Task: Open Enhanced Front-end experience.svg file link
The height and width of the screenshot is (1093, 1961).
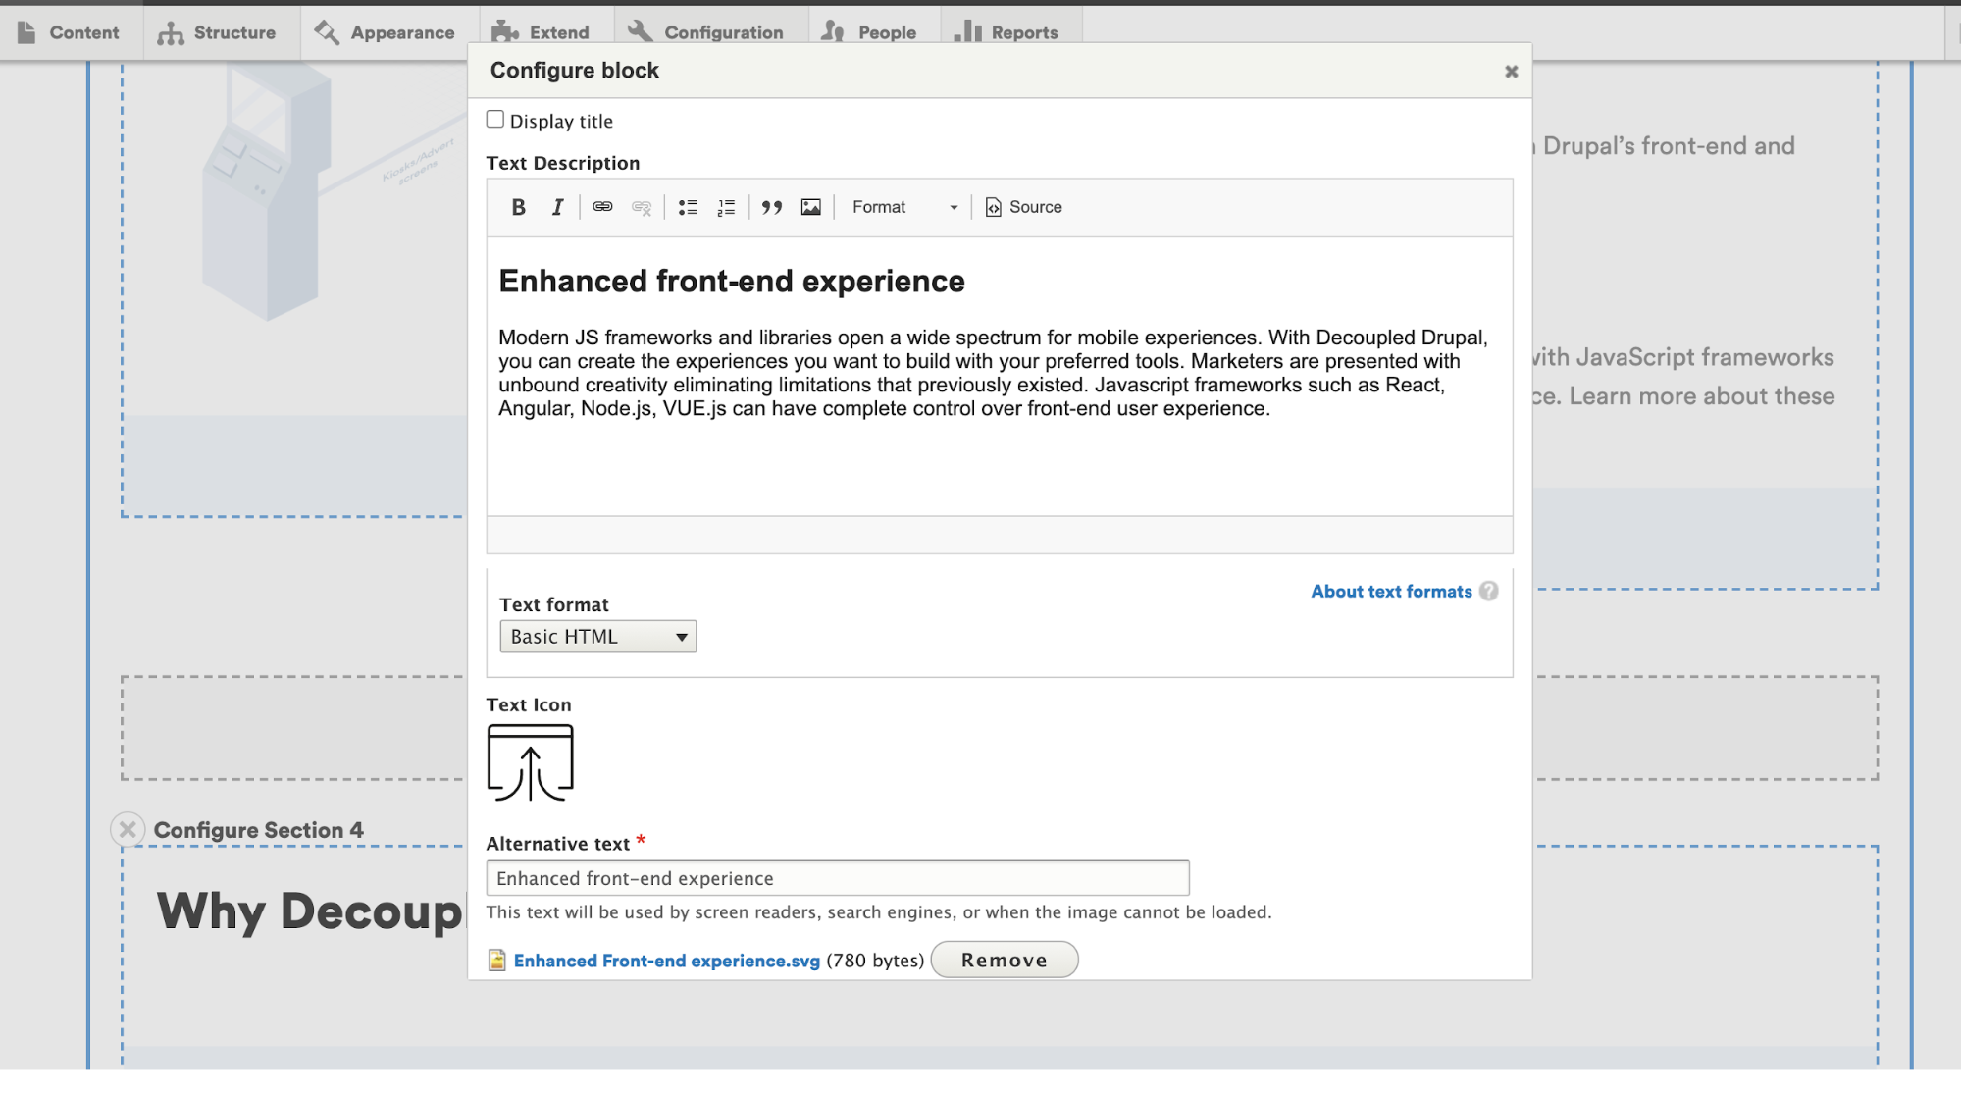Action: [x=667, y=960]
